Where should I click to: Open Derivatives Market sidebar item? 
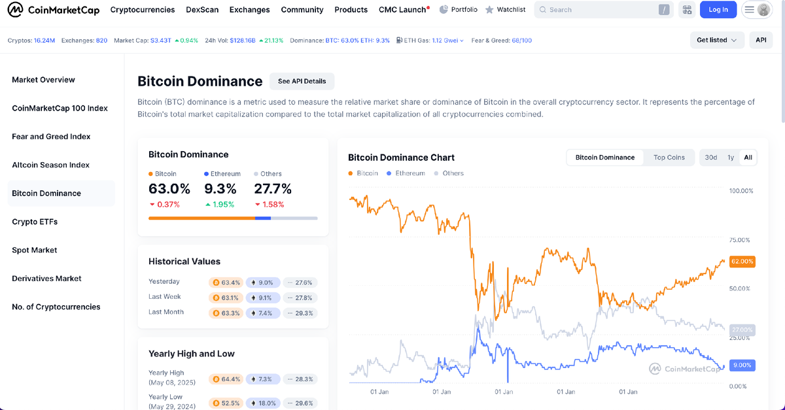point(46,279)
